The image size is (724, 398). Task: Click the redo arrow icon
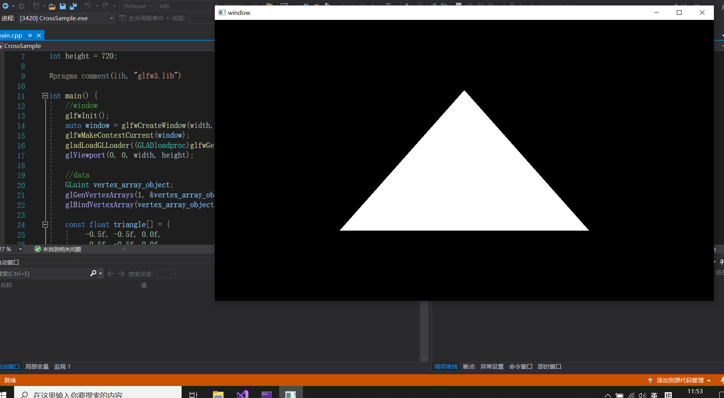(105, 6)
